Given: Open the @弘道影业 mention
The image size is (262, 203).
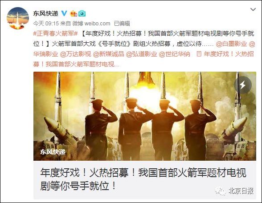Looking at the screenshot, I should click(141, 54).
